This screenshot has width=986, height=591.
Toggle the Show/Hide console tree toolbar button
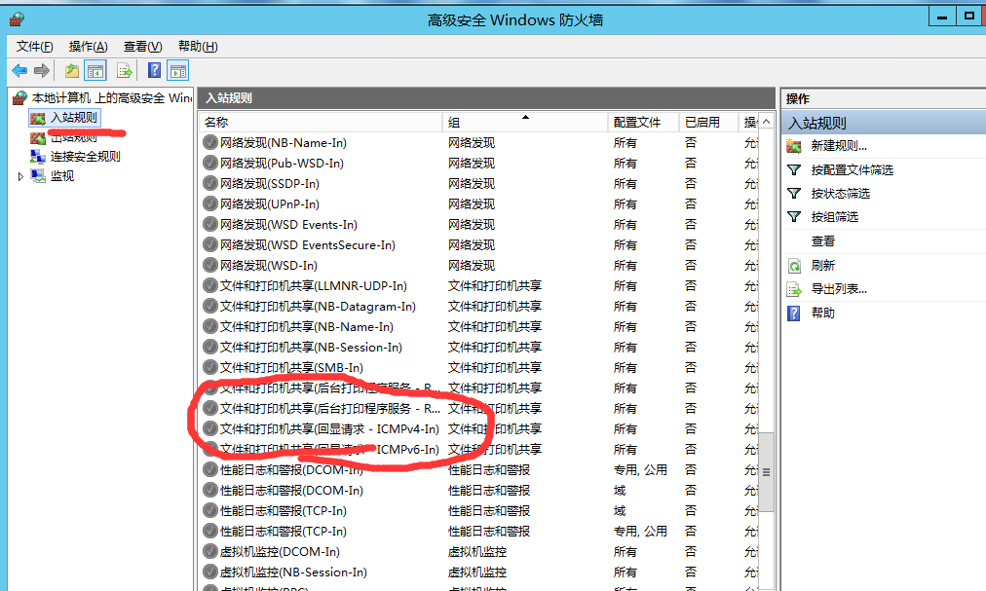coord(95,70)
